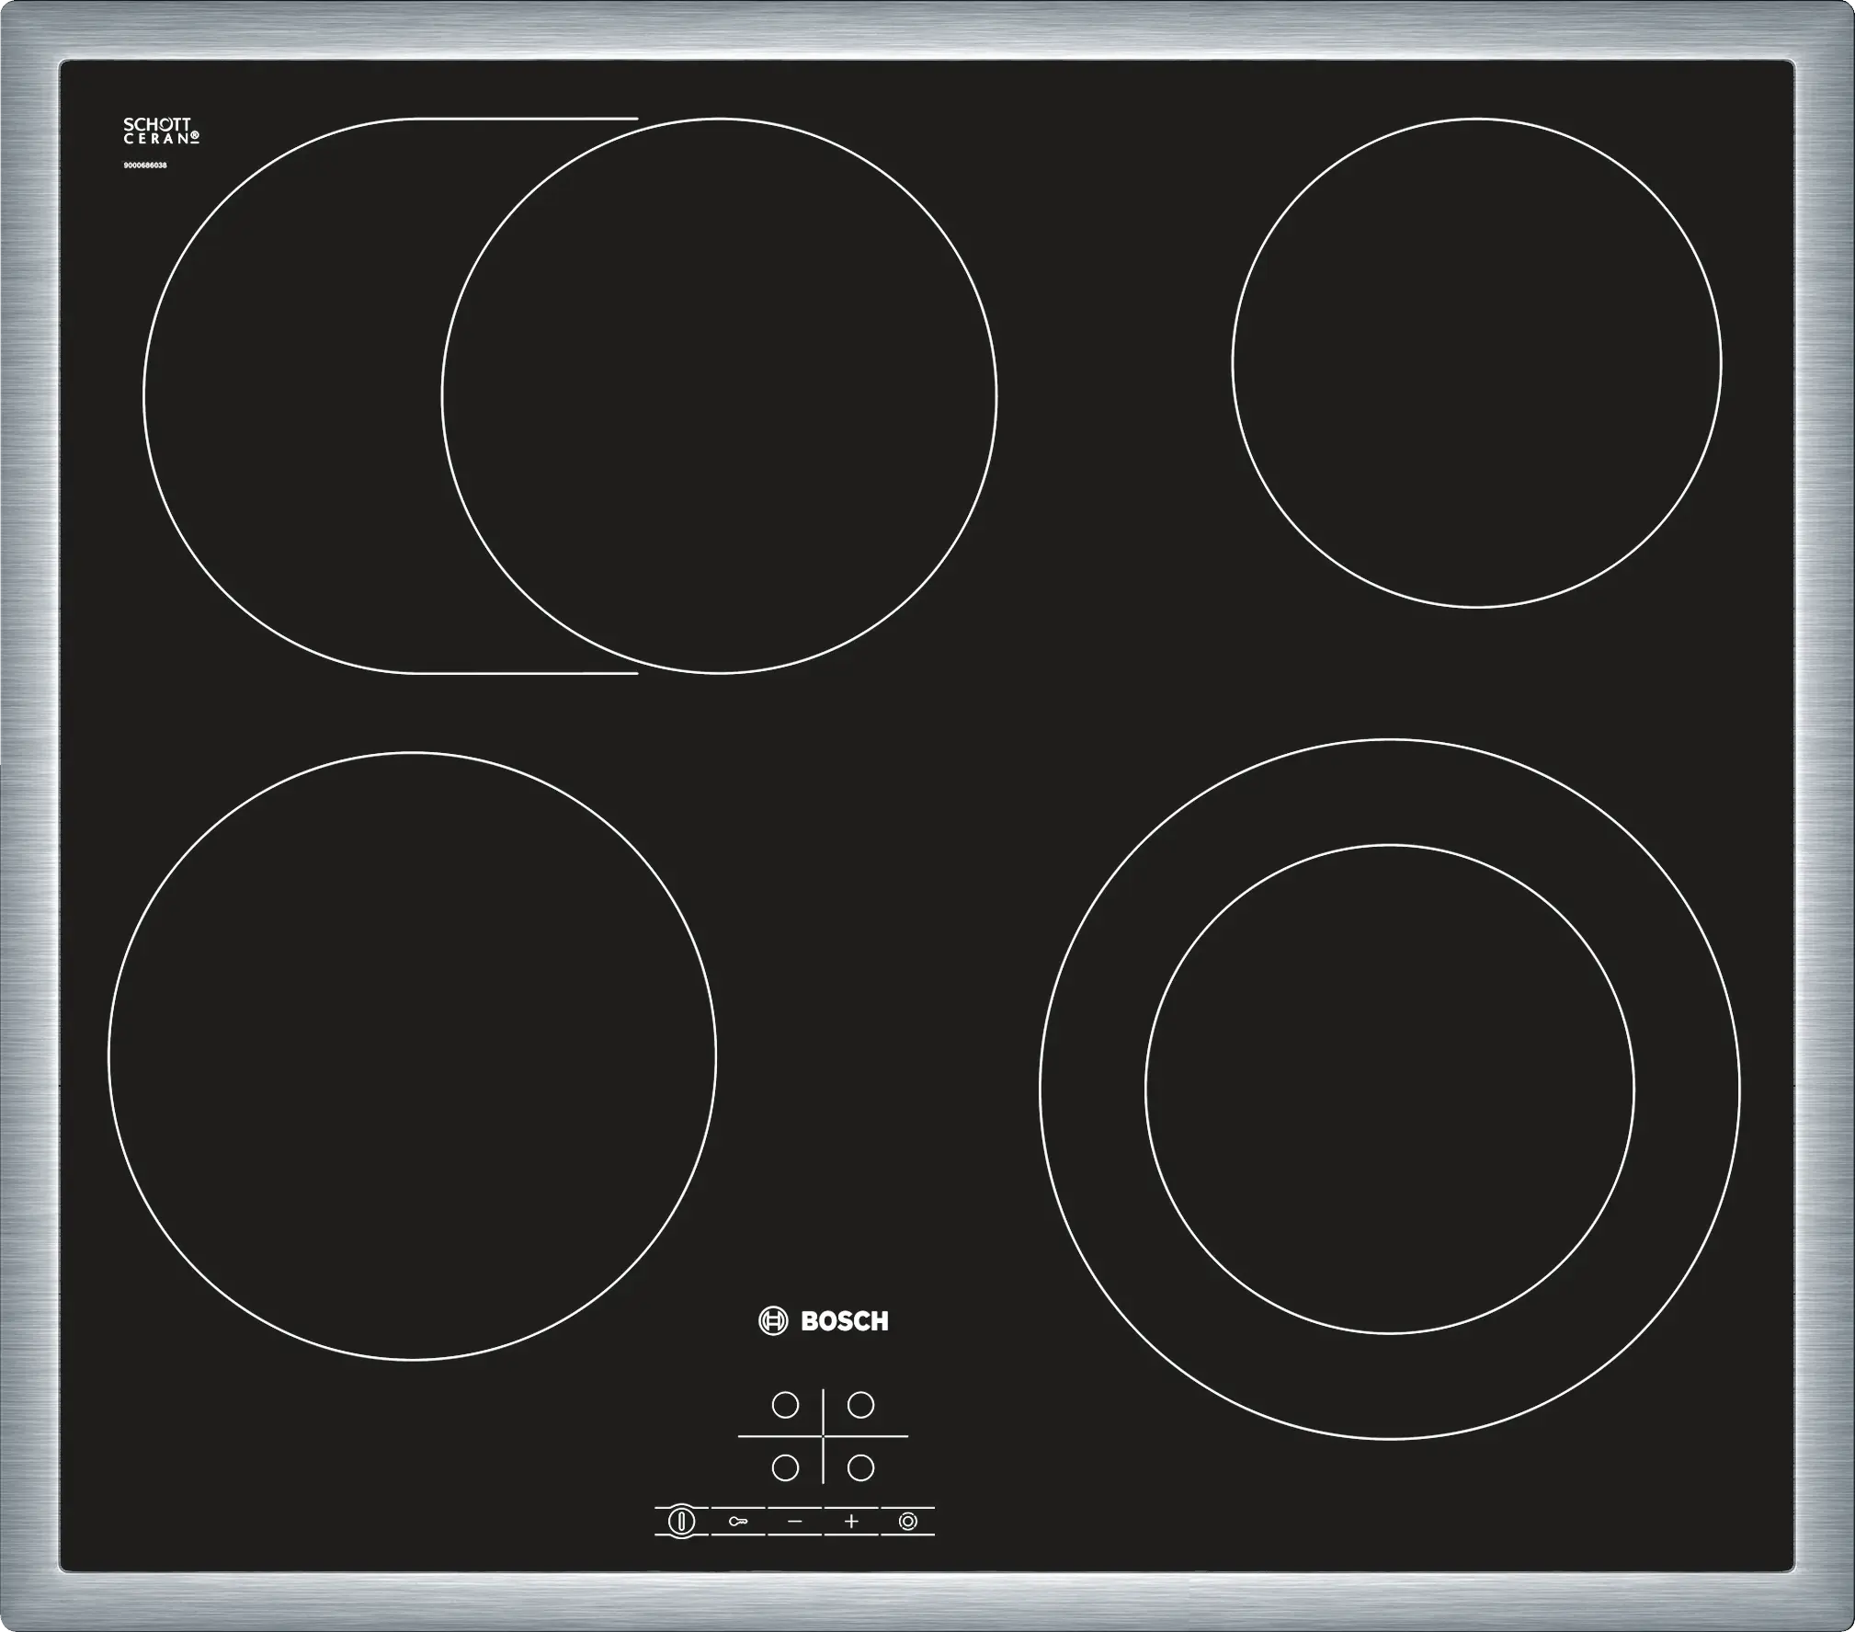Click the serial number under Schott Ceran
The width and height of the screenshot is (1855, 1632).
tap(144, 165)
